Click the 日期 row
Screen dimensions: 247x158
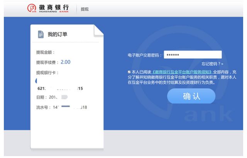tap(52, 97)
